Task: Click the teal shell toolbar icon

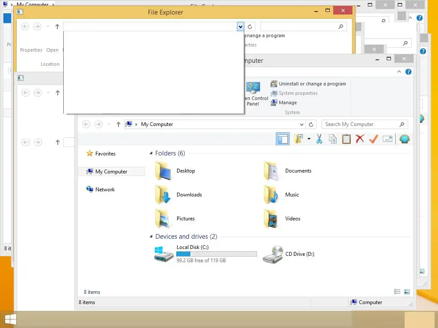Action: pyautogui.click(x=404, y=139)
